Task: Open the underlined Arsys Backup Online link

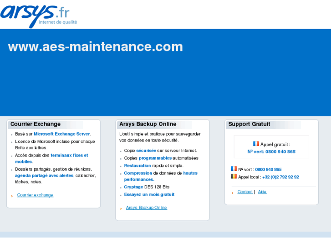Action: 146,208
